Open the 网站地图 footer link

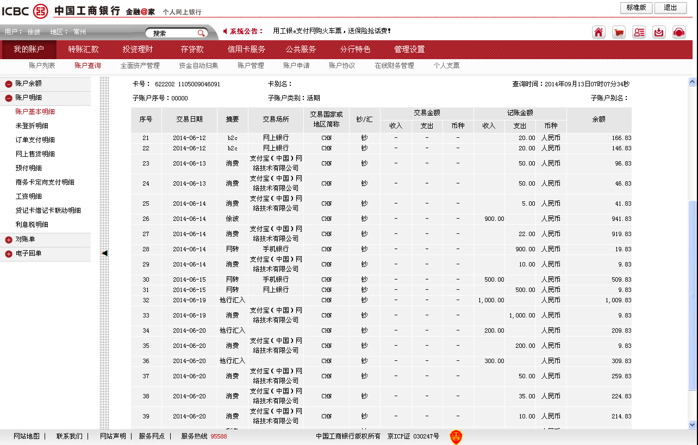(x=27, y=436)
